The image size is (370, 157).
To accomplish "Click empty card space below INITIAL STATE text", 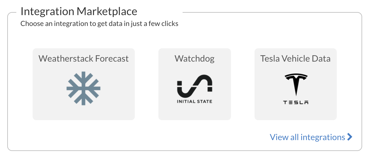I will pos(194,112).
